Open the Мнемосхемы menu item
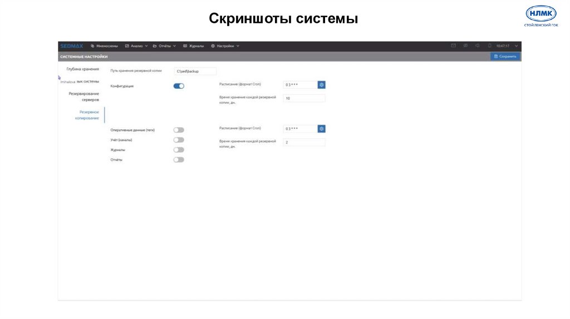This screenshot has width=570, height=319. tap(104, 46)
